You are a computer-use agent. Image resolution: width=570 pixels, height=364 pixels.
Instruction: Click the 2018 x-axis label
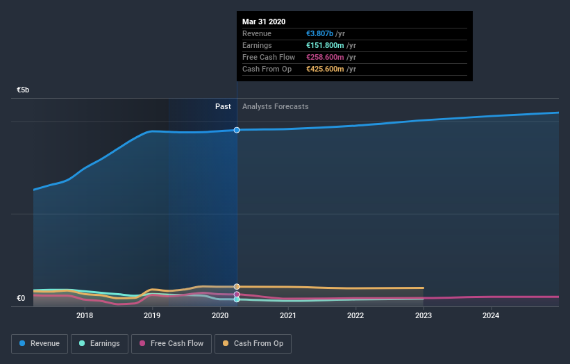[x=85, y=315]
